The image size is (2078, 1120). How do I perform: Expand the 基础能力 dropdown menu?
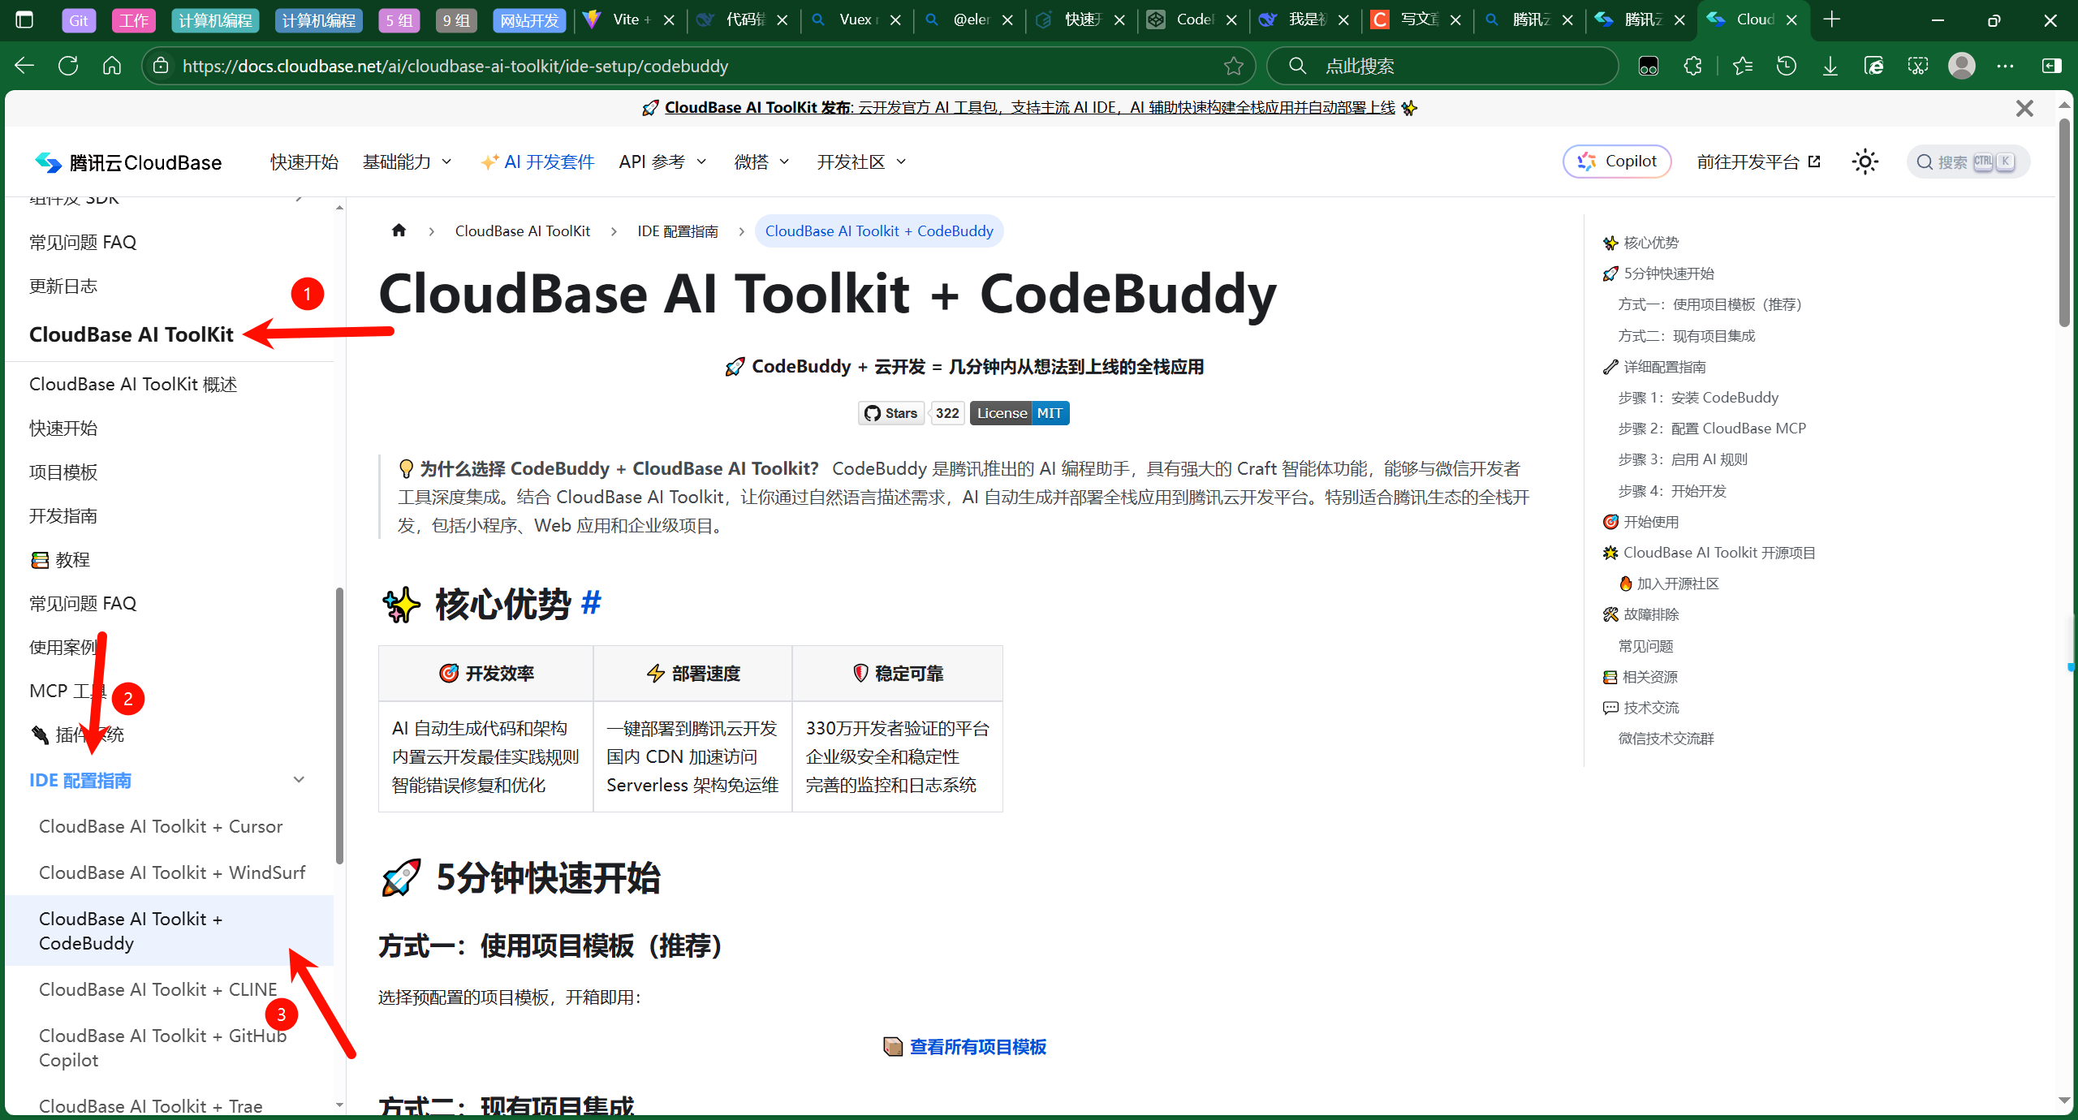pos(407,162)
